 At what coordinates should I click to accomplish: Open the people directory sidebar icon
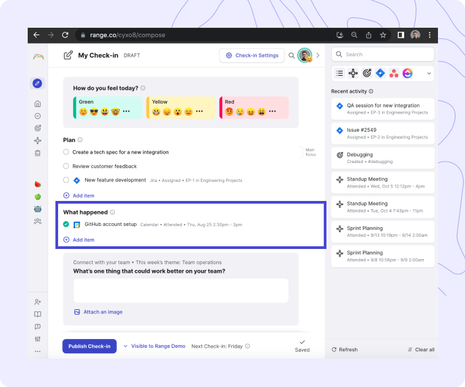38,221
